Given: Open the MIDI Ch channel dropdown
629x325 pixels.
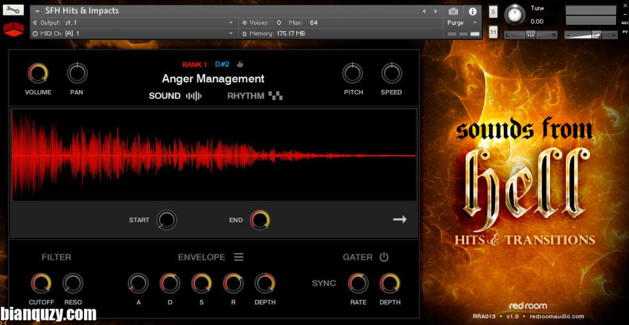Looking at the screenshot, I should tap(231, 34).
